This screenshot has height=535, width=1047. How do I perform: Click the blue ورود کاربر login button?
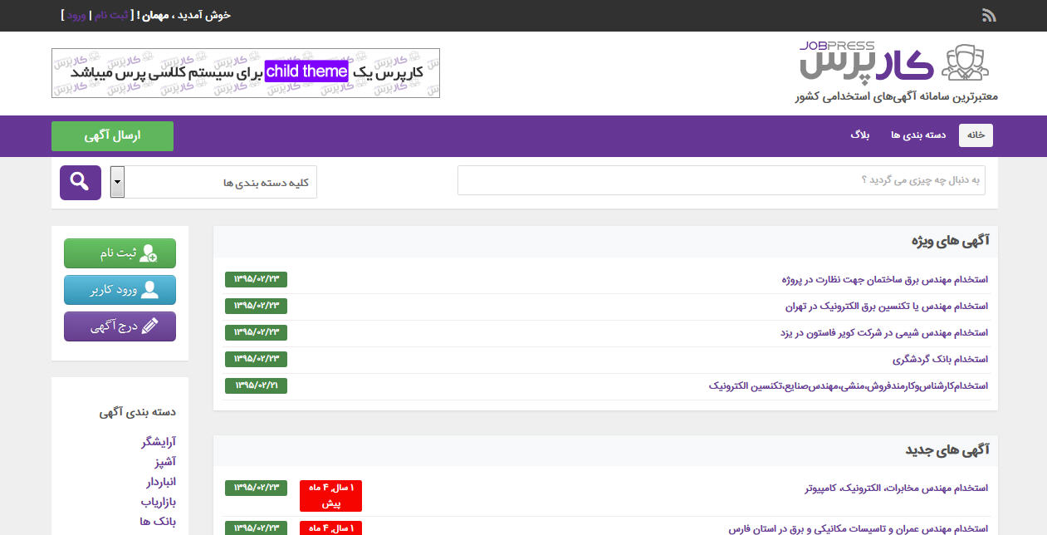tap(120, 290)
